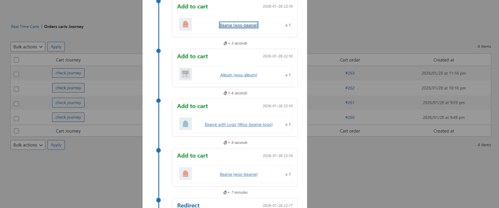The image size is (499, 208).
Task: Check the row checkbox for order #260
Action: (x=16, y=118)
